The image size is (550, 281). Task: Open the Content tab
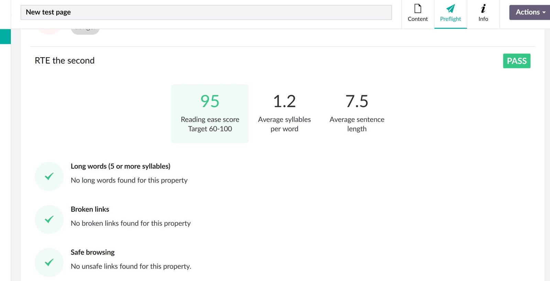(x=418, y=14)
